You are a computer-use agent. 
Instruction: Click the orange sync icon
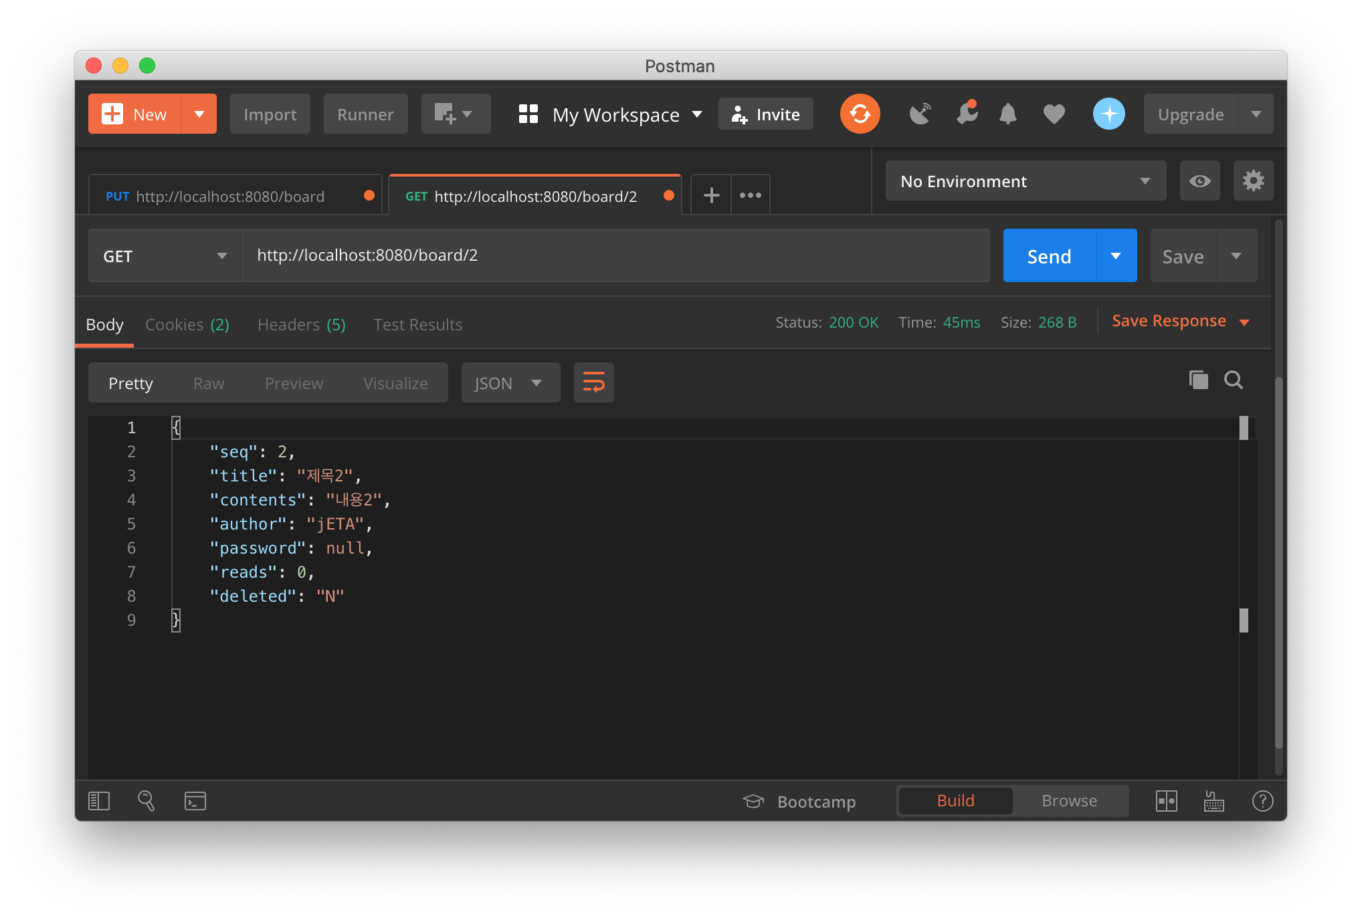click(860, 114)
